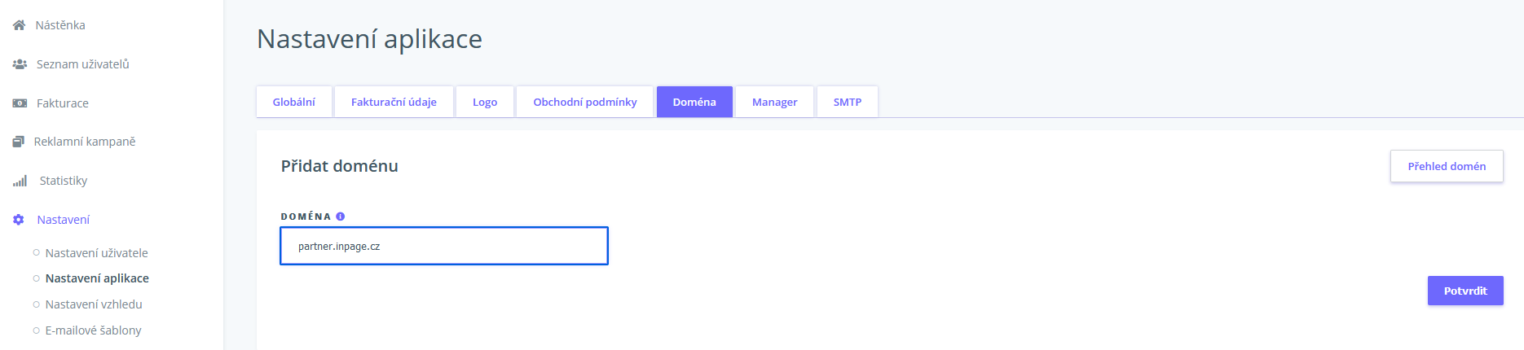
Task: Select the Obchodní podmínky tab
Action: [584, 102]
